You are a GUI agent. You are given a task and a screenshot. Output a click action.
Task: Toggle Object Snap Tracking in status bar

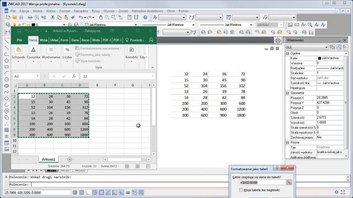(108, 193)
